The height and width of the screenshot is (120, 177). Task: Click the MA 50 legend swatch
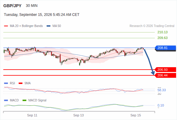[49, 26]
